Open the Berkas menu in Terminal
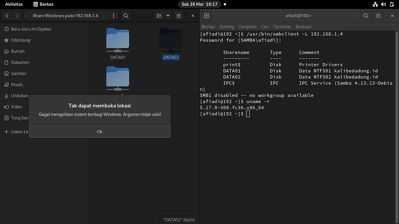Viewport: 399px width, 224px height. pyautogui.click(x=208, y=27)
